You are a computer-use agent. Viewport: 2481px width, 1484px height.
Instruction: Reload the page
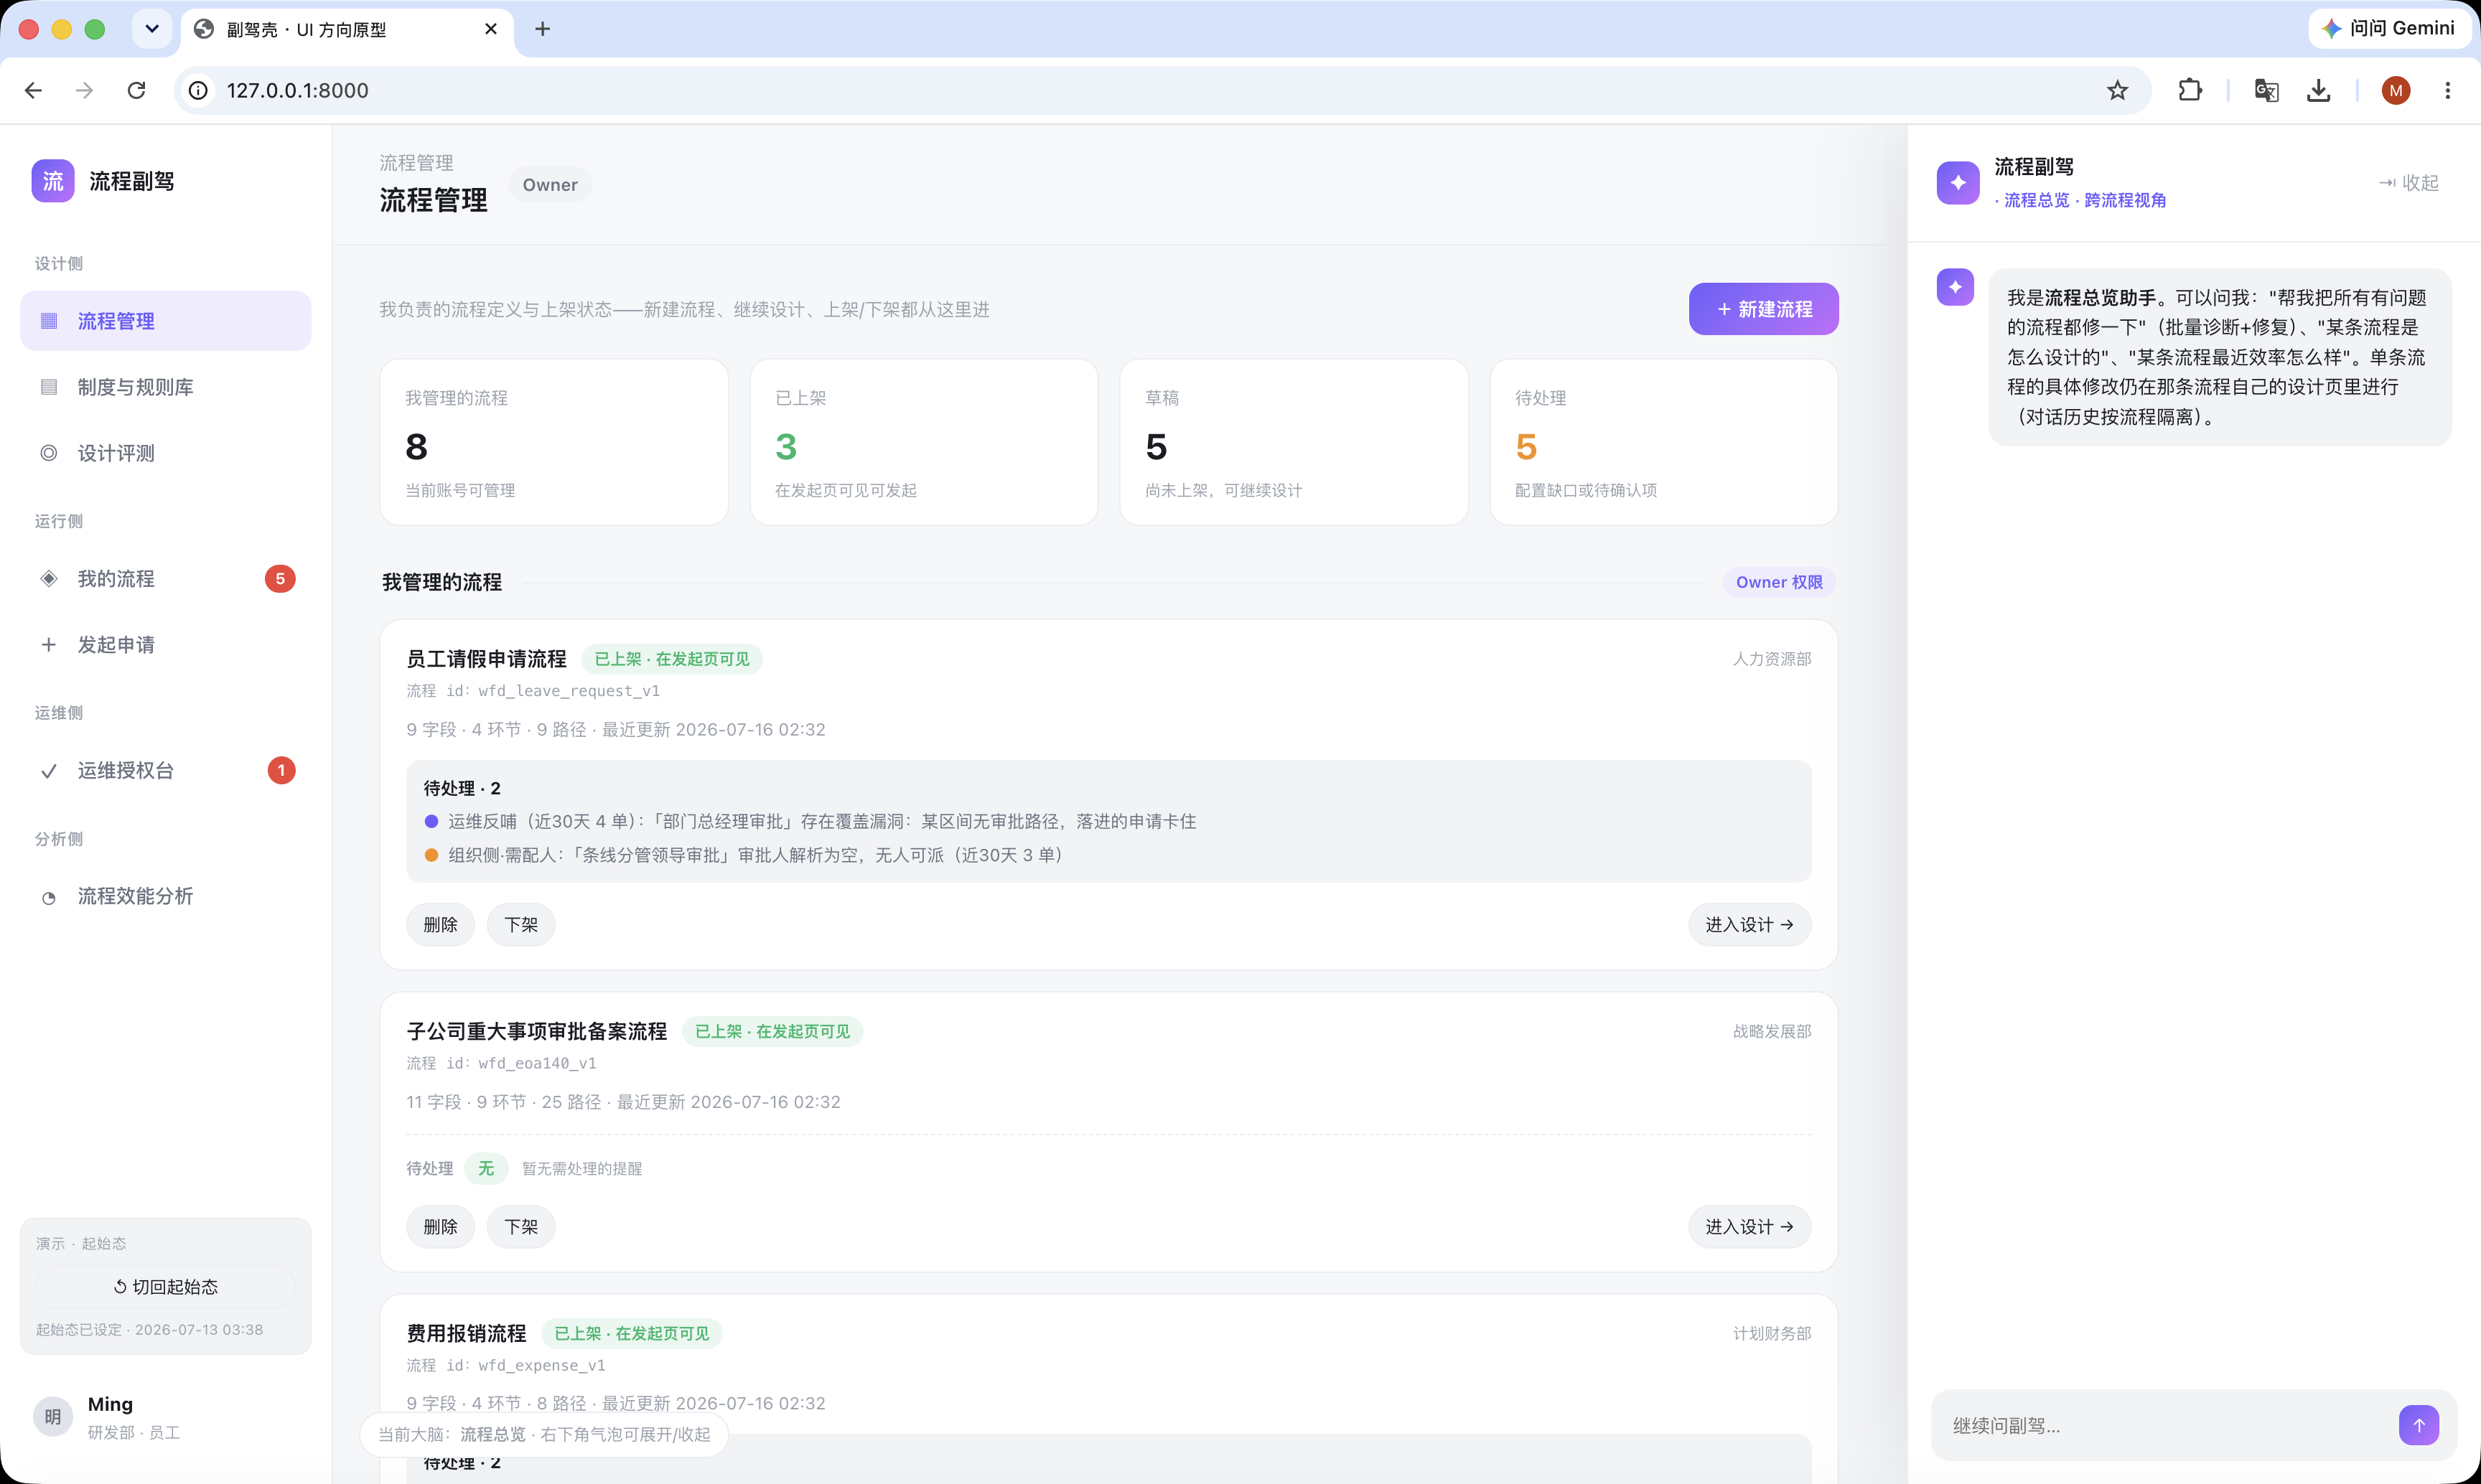[x=137, y=90]
